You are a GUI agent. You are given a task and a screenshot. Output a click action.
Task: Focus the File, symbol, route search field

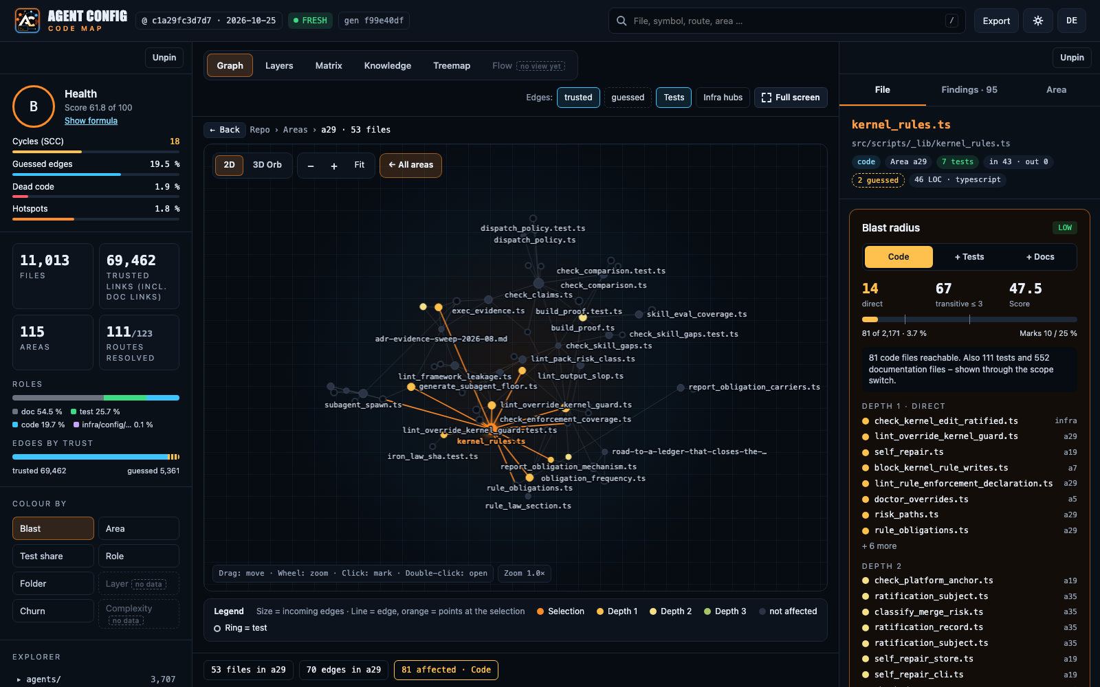tap(786, 21)
